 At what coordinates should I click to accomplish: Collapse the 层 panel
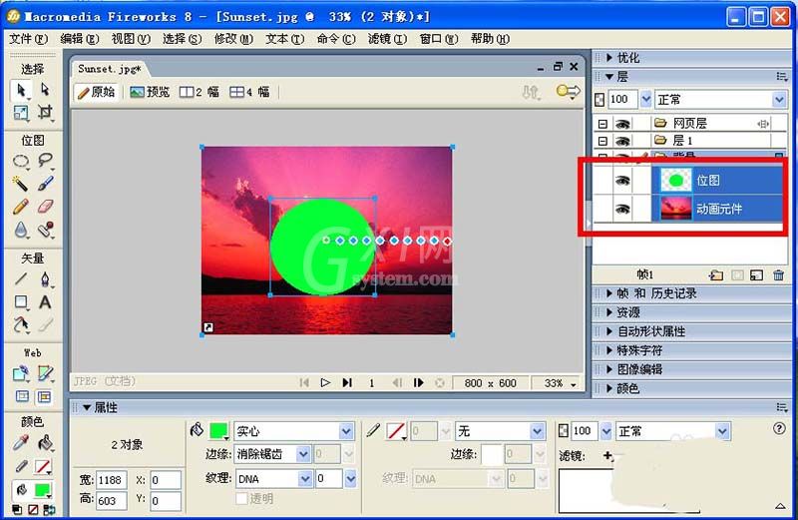[x=609, y=77]
